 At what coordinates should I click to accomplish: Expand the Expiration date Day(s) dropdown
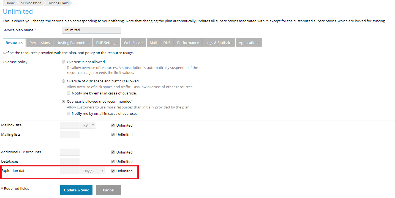pyautogui.click(x=92, y=171)
